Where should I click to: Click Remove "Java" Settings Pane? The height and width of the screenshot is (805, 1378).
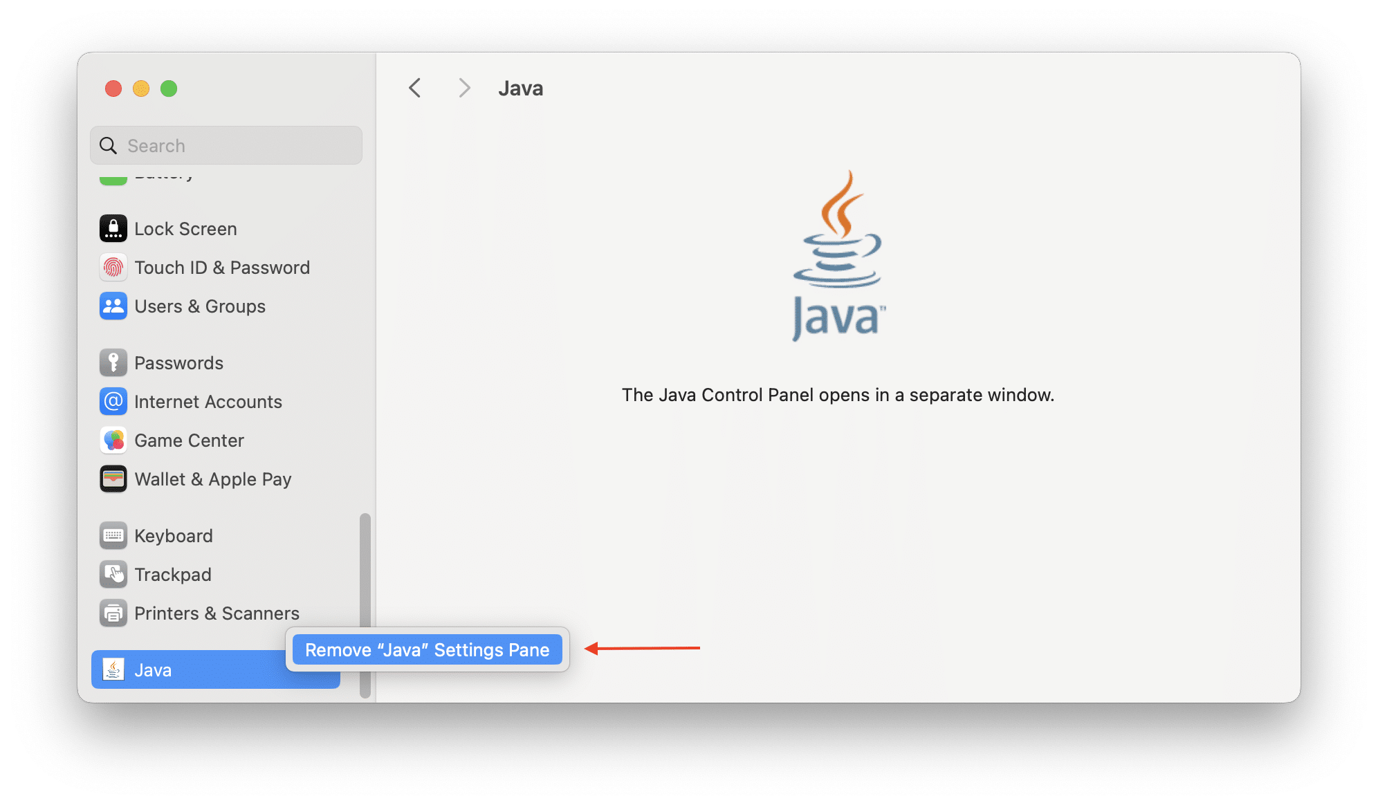click(427, 649)
